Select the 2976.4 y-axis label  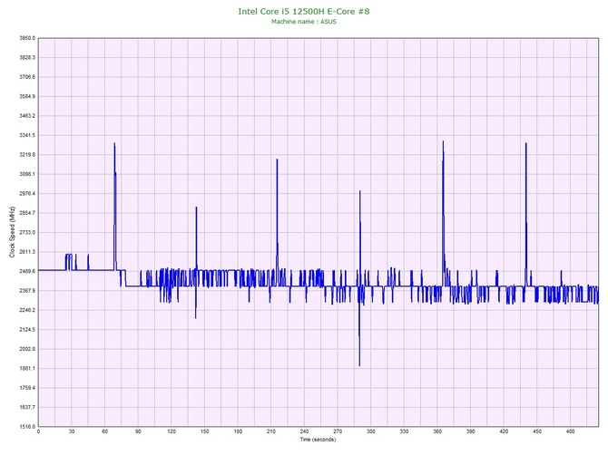pos(27,194)
